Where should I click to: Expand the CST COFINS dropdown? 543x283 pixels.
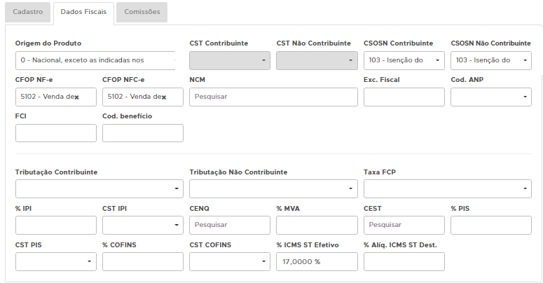pos(229,261)
